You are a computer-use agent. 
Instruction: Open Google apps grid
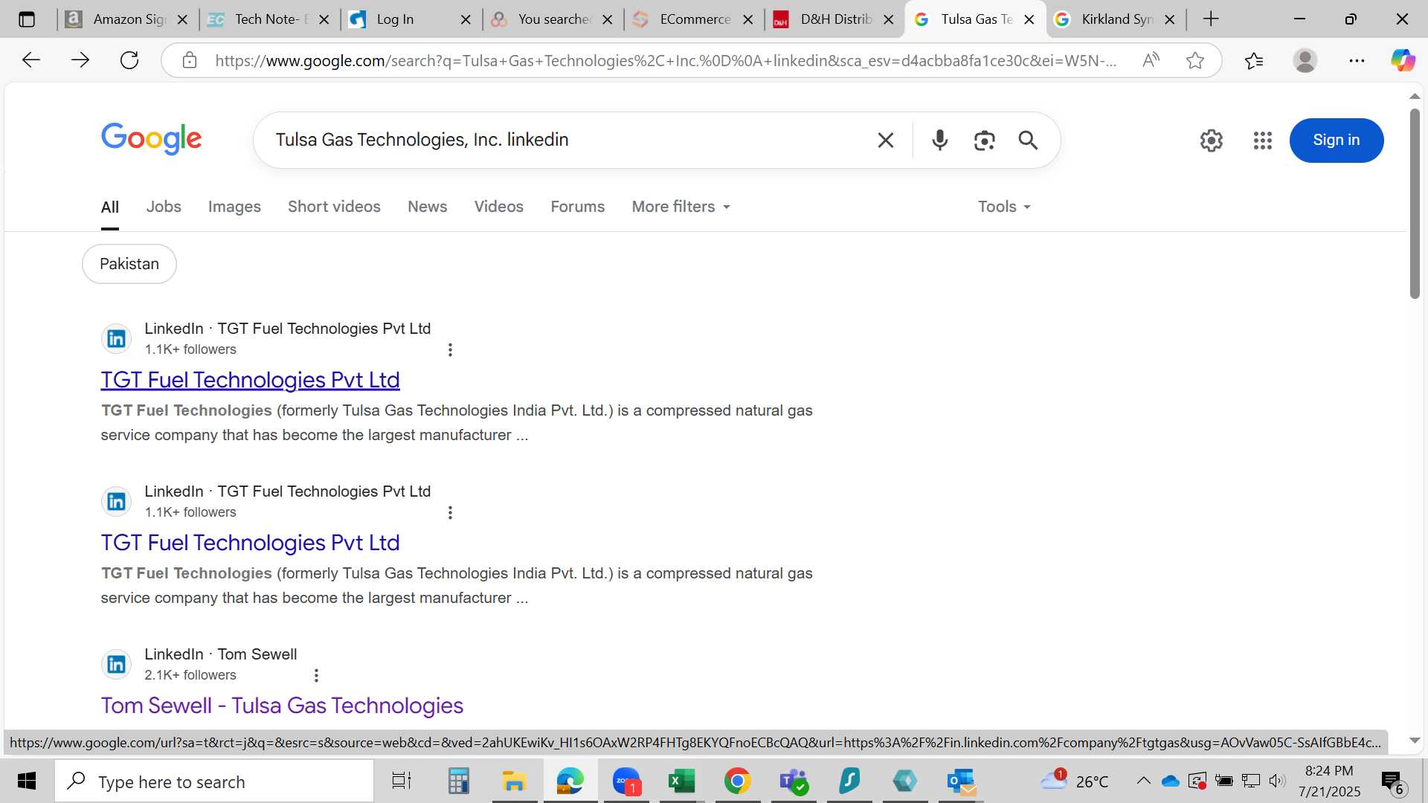click(x=1263, y=140)
